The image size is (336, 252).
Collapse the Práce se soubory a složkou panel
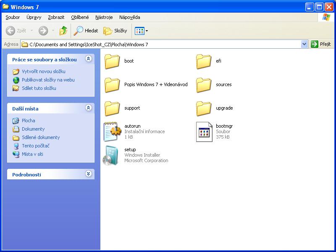pyautogui.click(x=88, y=59)
